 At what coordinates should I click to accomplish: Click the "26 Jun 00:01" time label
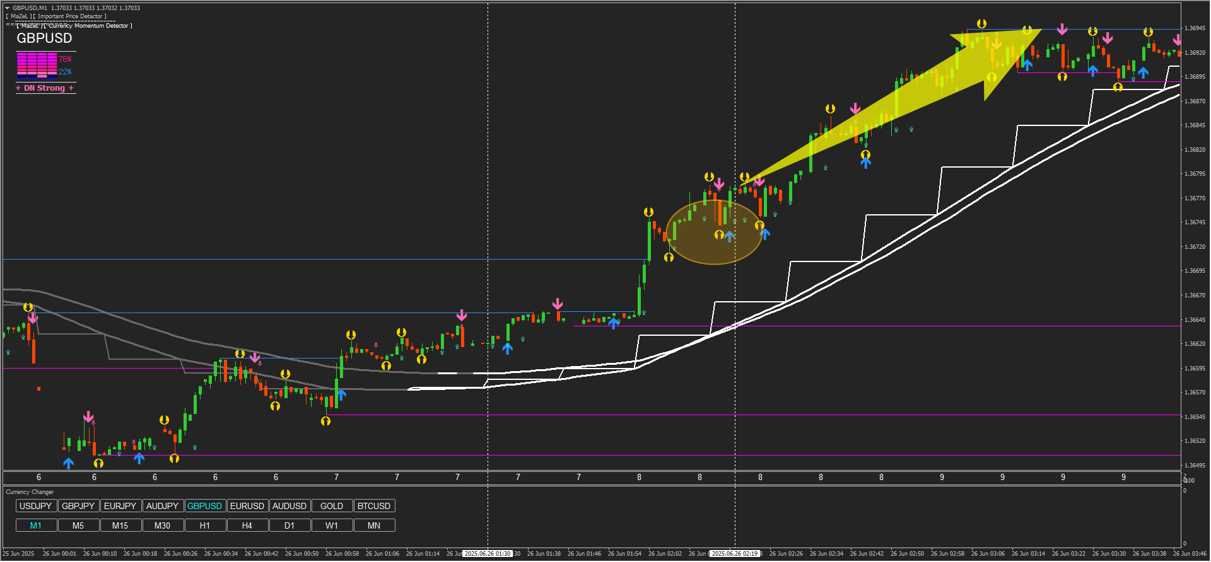tap(59, 554)
